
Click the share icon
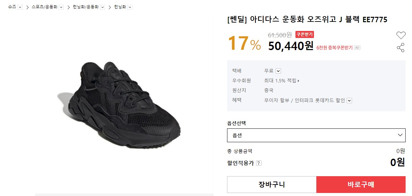click(x=401, y=48)
